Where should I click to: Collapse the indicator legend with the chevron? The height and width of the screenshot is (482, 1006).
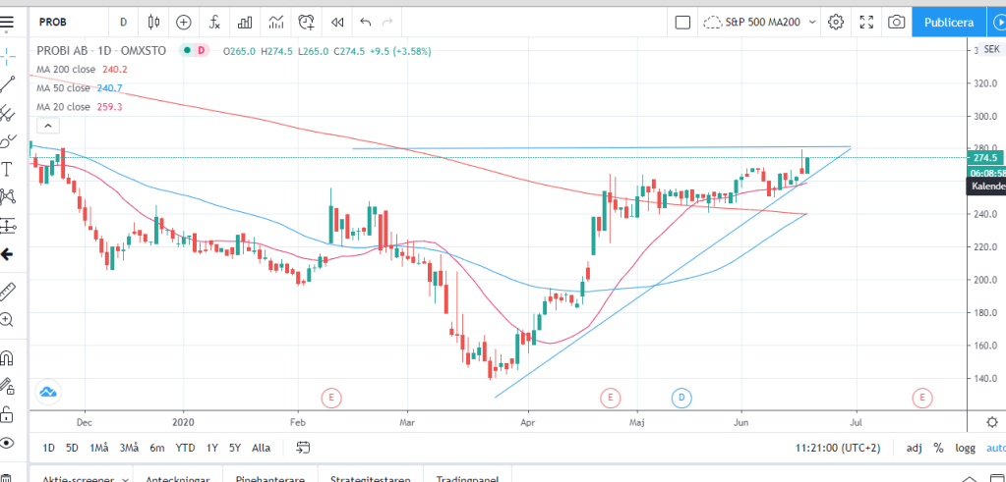click(x=47, y=125)
